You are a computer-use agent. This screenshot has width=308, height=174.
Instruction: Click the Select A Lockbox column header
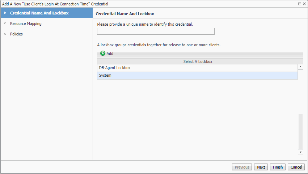click(198, 61)
